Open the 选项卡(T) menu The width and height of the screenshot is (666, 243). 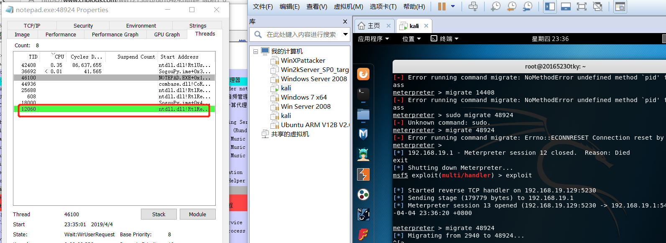pos(383,7)
